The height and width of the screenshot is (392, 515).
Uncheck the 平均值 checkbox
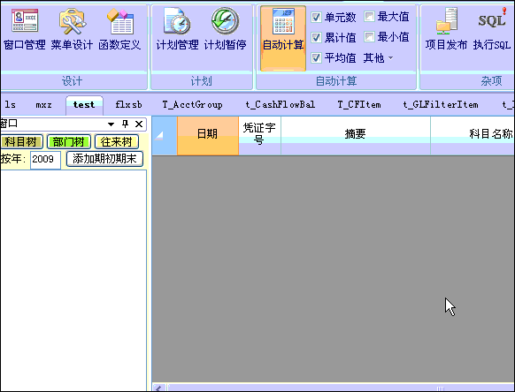[x=316, y=58]
